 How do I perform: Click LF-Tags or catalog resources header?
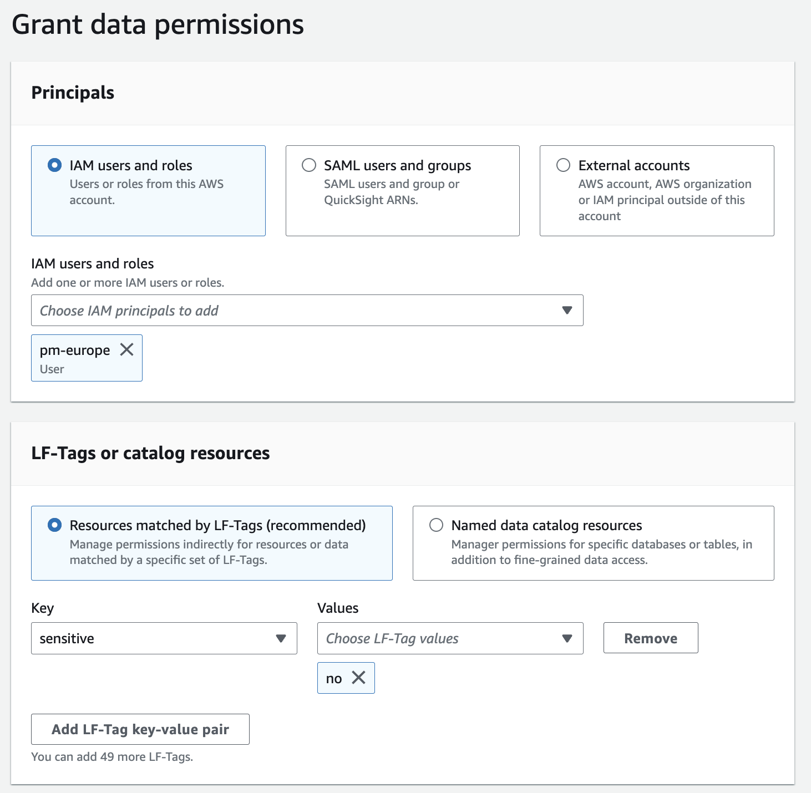(150, 453)
